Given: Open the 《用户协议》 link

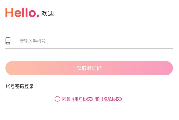Looking at the screenshot, I should tap(83, 99).
